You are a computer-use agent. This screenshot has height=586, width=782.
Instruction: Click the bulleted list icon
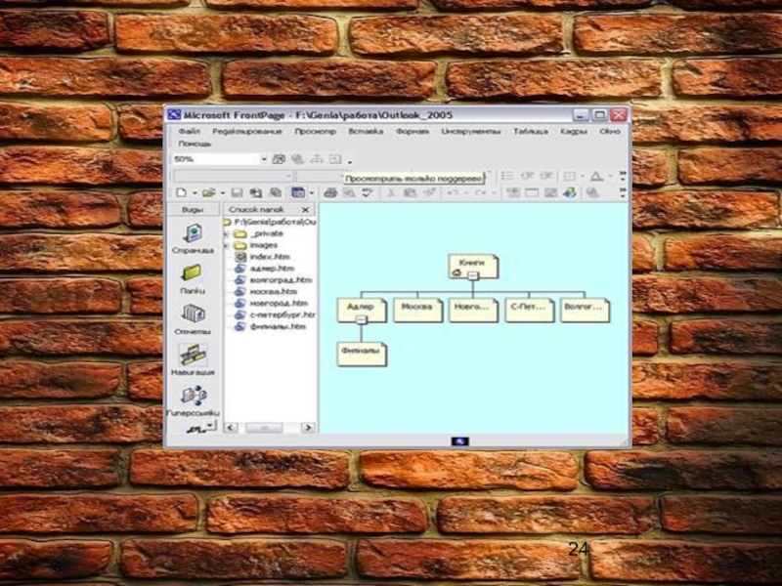(x=507, y=176)
